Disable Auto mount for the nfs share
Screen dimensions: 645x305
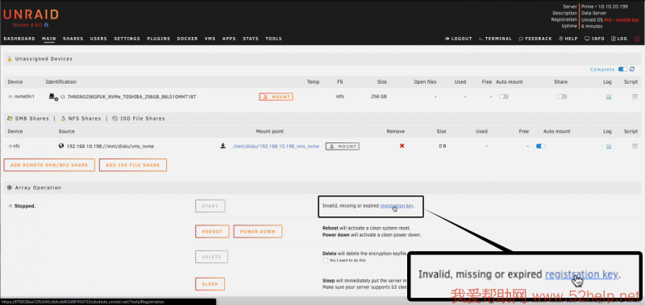tap(541, 146)
